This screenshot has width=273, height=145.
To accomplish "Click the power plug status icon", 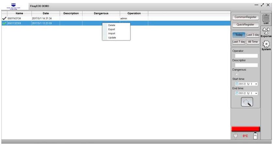I will [x=235, y=136].
